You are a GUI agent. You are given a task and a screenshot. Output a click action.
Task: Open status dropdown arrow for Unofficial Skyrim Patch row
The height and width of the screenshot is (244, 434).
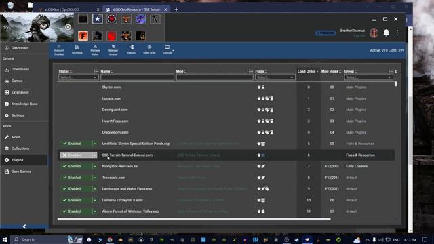pos(95,144)
